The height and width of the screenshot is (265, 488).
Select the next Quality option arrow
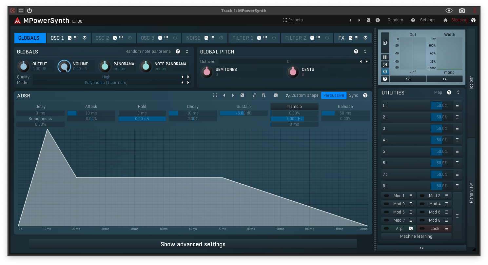pyautogui.click(x=188, y=77)
